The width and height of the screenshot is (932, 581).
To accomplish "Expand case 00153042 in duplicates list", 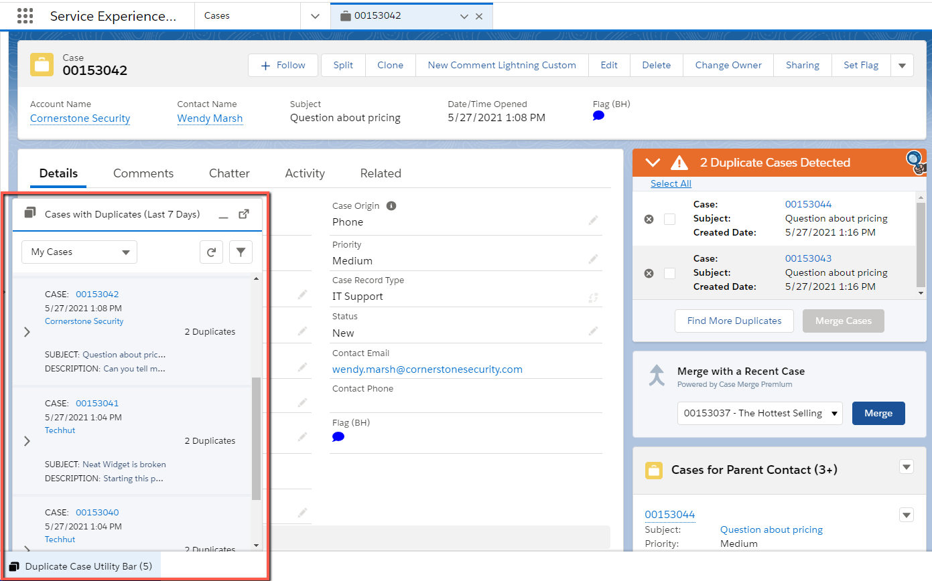I will [x=27, y=332].
